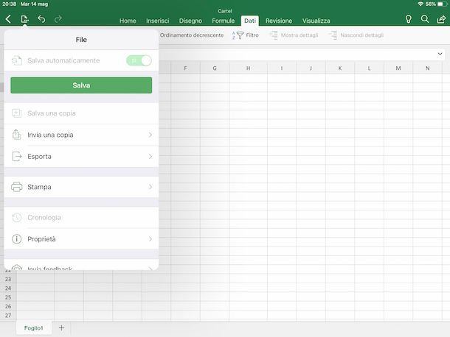450x337 pixels.
Task: Select column G header
Action: click(x=215, y=68)
